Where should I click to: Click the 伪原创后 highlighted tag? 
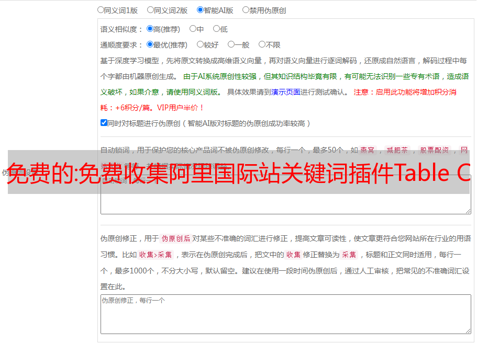pyautogui.click(x=176, y=238)
